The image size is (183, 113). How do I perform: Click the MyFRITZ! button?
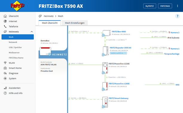(x=150, y=6)
